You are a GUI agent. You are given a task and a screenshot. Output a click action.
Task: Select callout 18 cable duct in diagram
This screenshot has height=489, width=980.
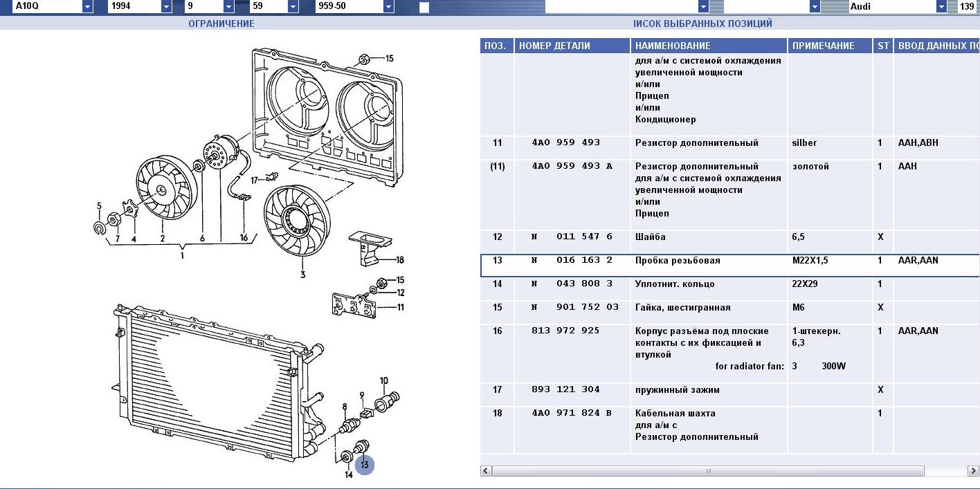tap(400, 260)
